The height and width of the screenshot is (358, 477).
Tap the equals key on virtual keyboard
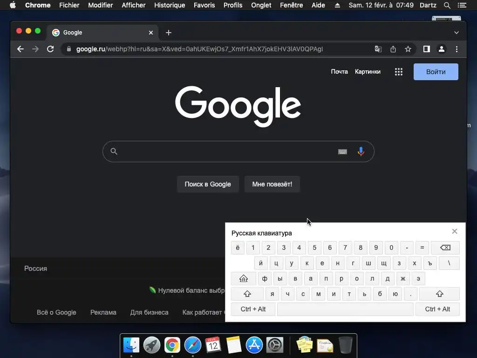tap(422, 248)
